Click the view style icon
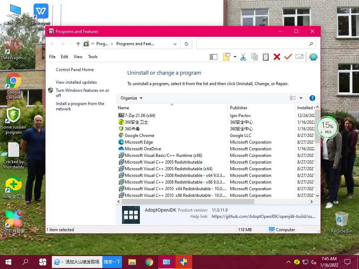The height and width of the screenshot is (269, 359). (293, 98)
